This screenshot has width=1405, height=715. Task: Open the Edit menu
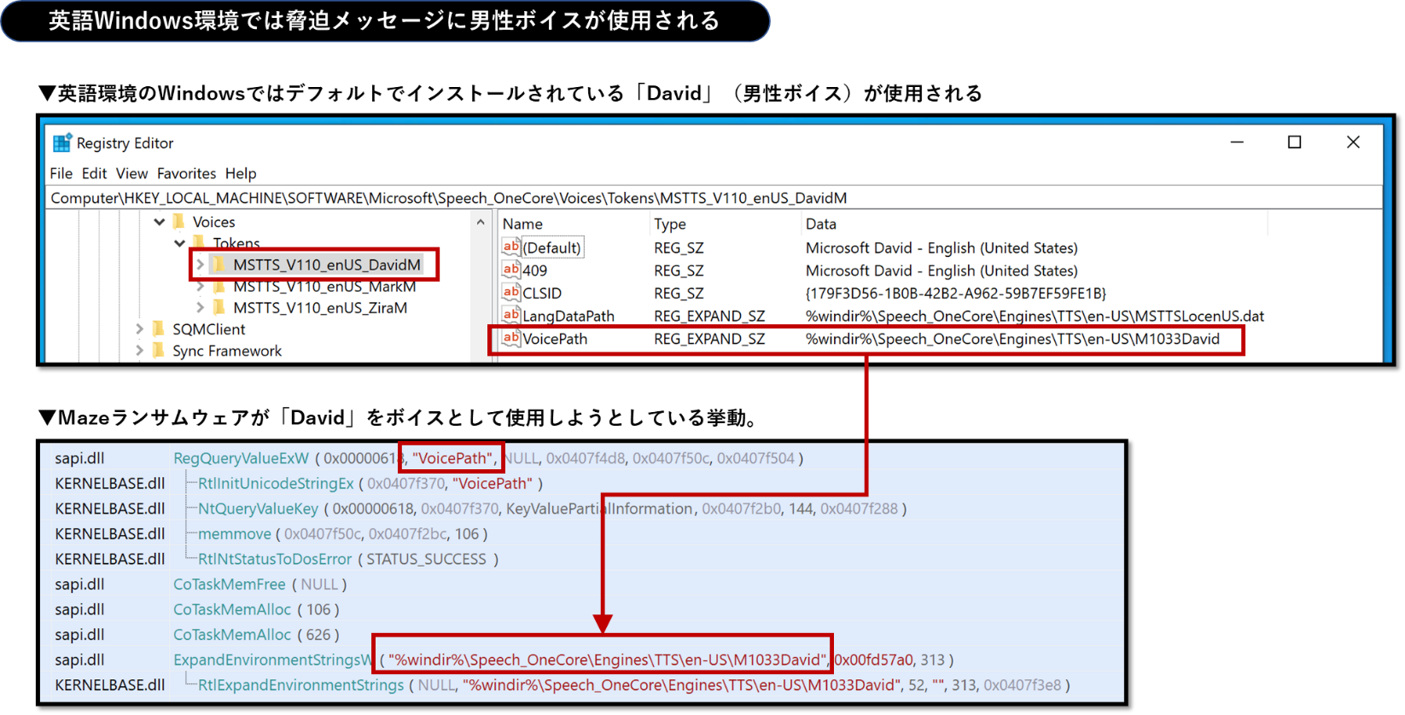point(94,173)
